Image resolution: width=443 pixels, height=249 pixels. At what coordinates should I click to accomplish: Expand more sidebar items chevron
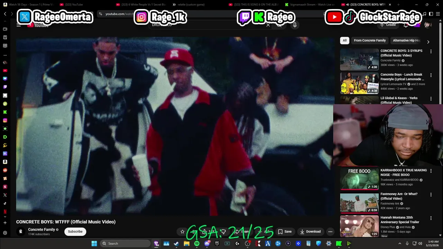click(5, 216)
